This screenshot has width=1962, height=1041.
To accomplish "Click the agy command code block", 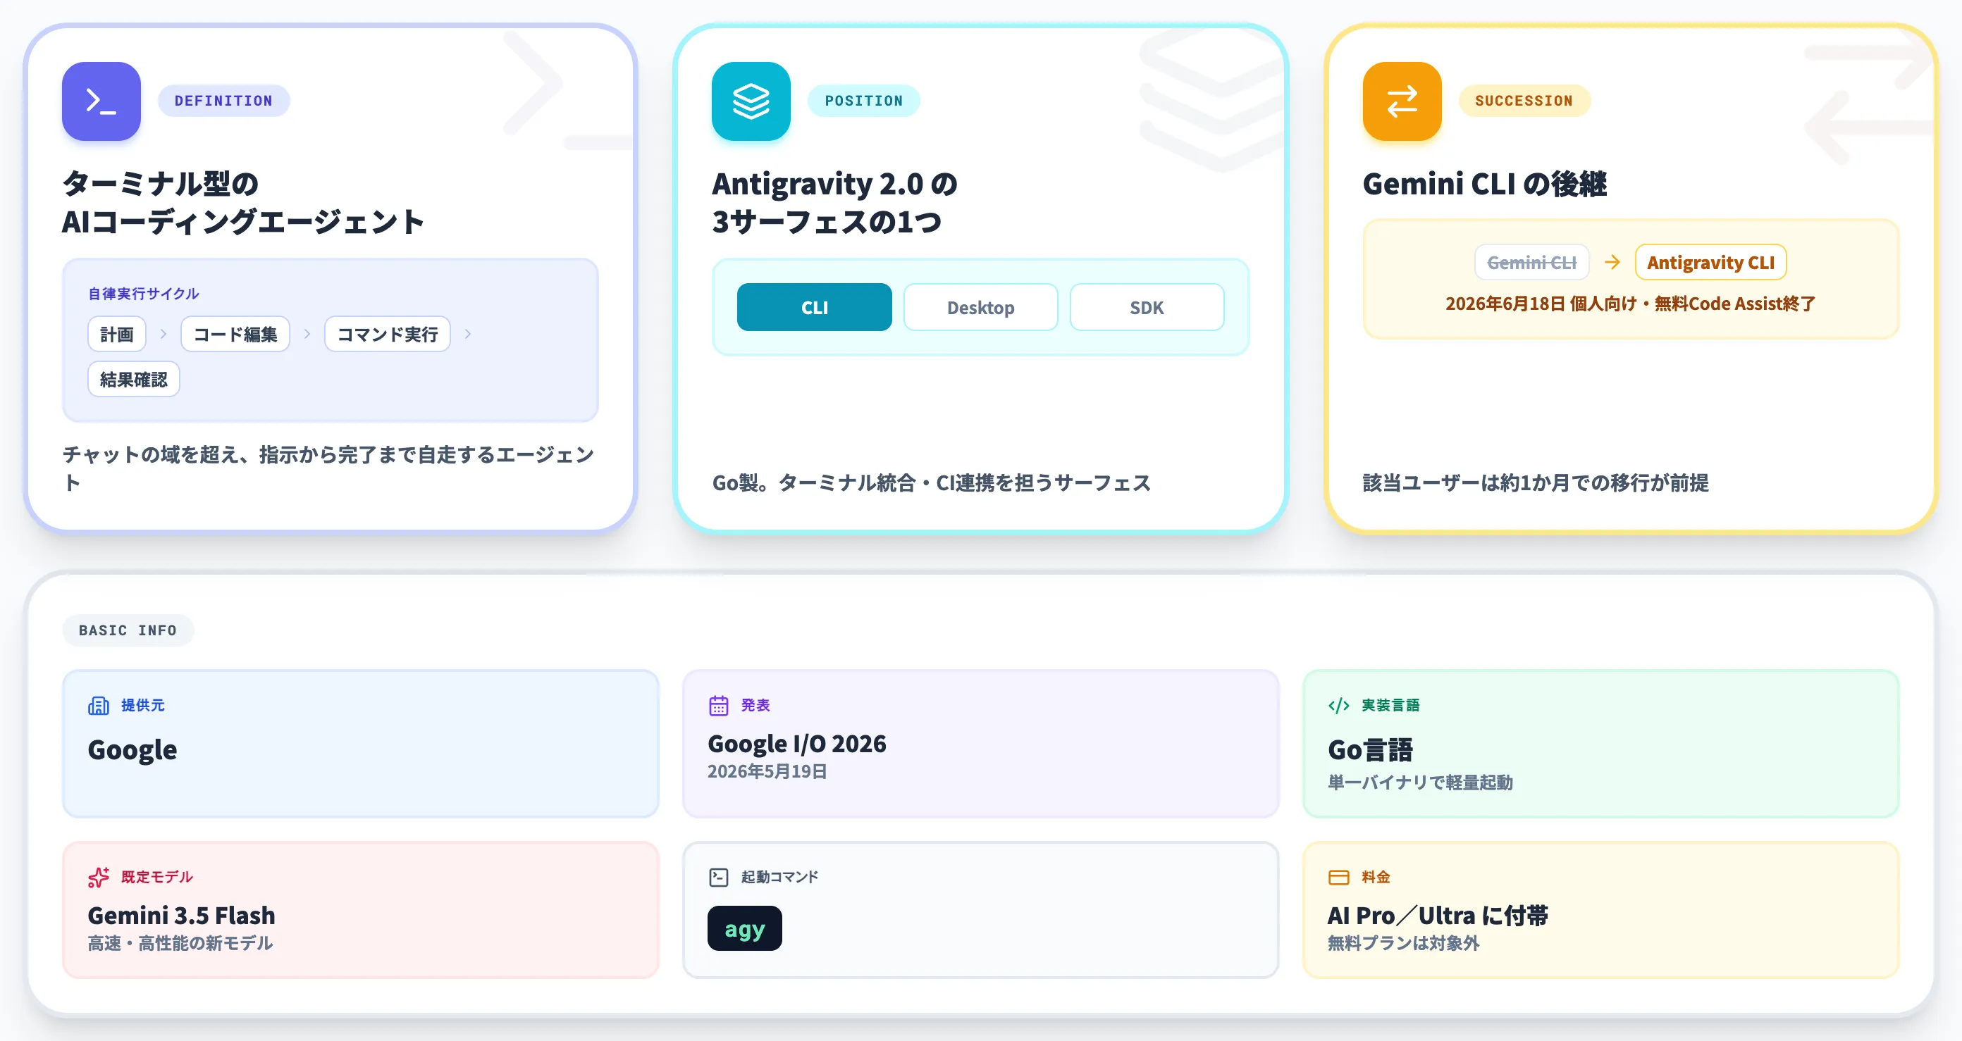I will [x=745, y=928].
